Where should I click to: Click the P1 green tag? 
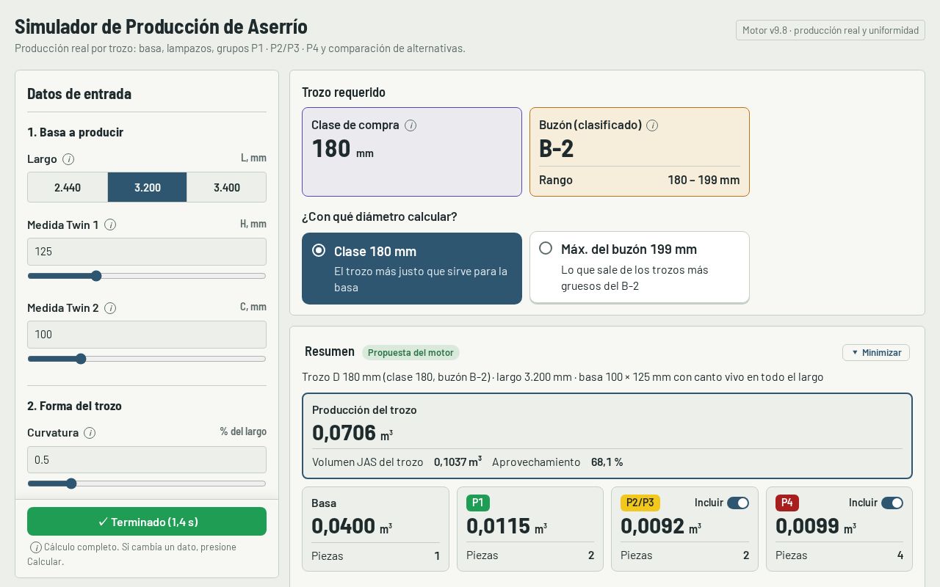[478, 503]
